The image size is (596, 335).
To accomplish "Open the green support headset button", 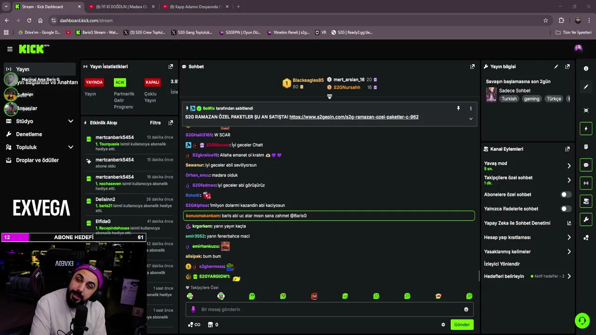I will (x=582, y=321).
